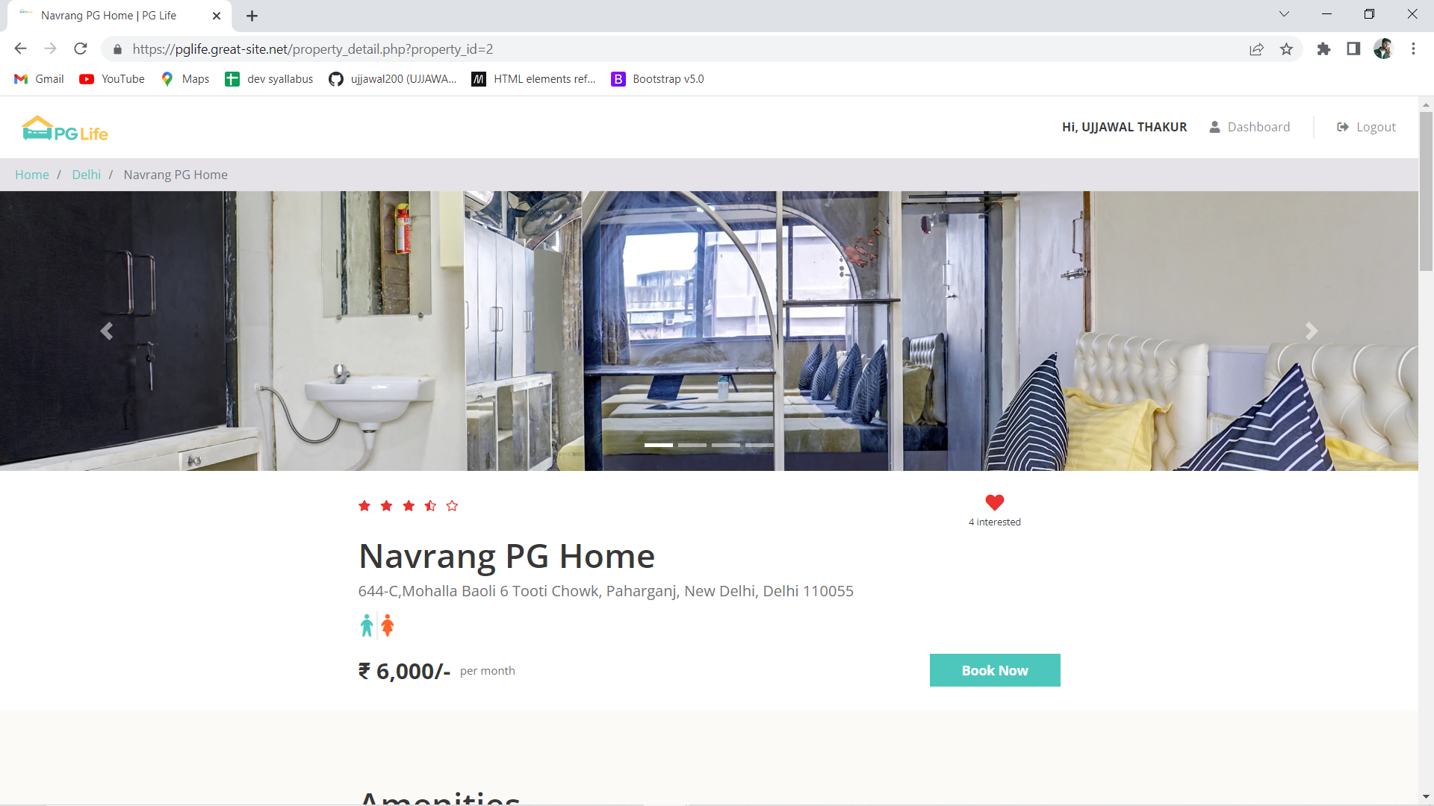
Task: Reload the page
Action: 81,49
